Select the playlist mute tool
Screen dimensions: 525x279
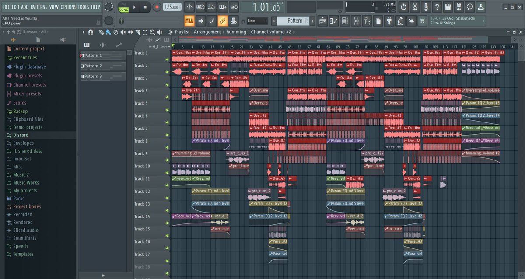(x=123, y=32)
